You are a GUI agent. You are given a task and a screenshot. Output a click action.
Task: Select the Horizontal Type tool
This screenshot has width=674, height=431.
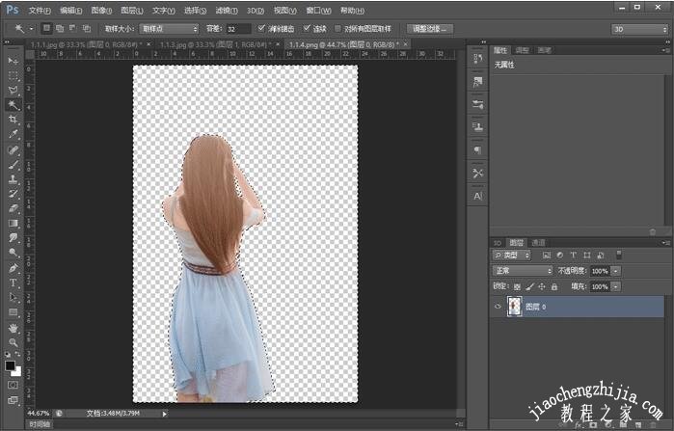tap(13, 283)
